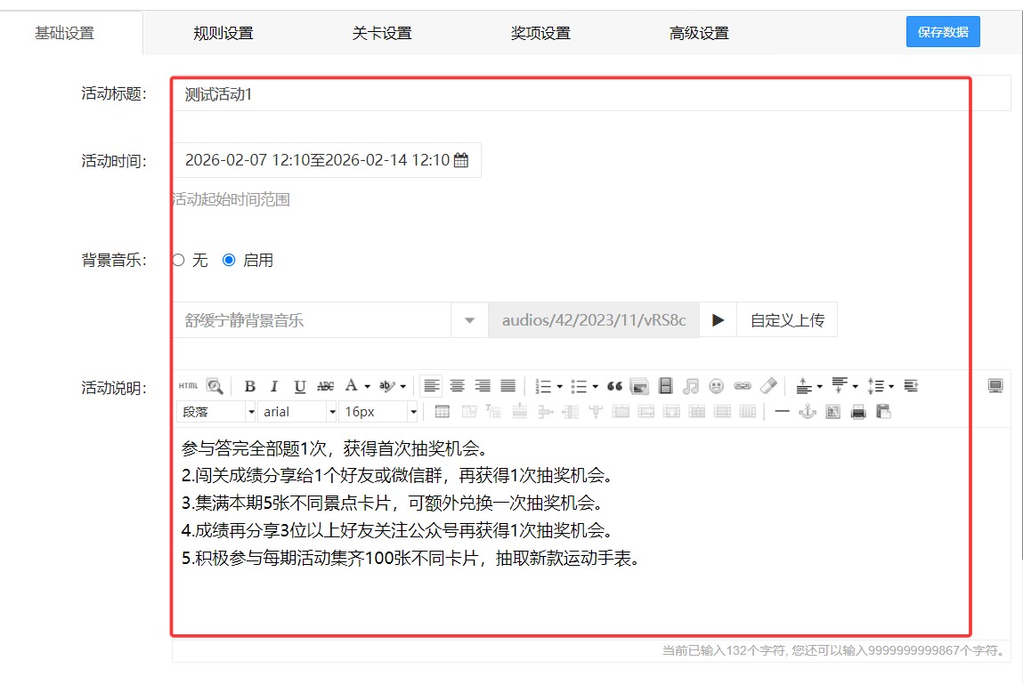The height and width of the screenshot is (685, 1023).
Task: Click the print icon in editor toolbar
Action: 858,412
